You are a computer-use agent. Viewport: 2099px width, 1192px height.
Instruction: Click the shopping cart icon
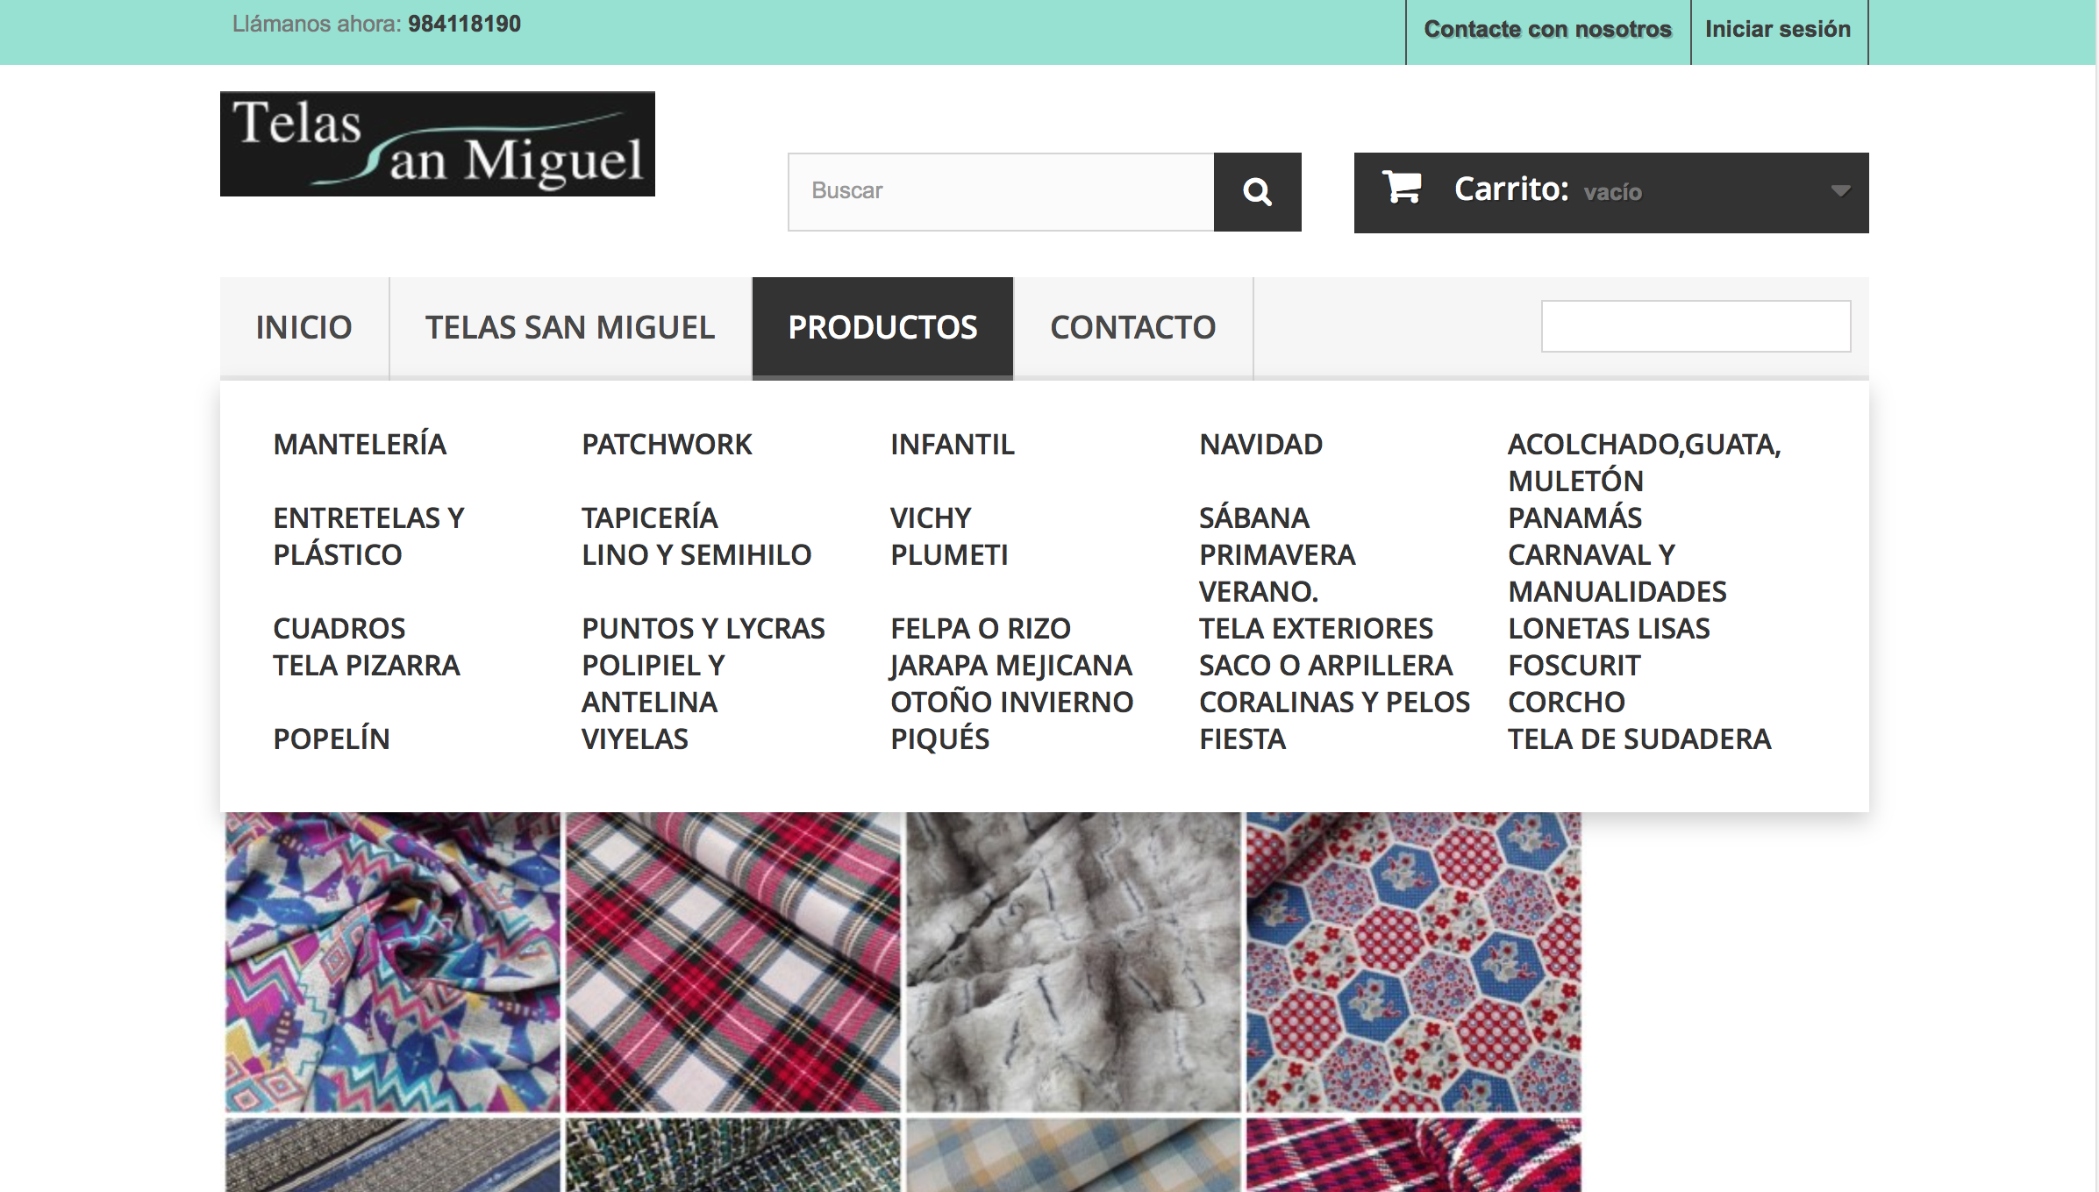[x=1401, y=188]
